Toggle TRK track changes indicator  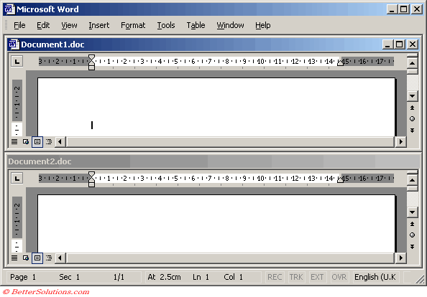(x=296, y=277)
